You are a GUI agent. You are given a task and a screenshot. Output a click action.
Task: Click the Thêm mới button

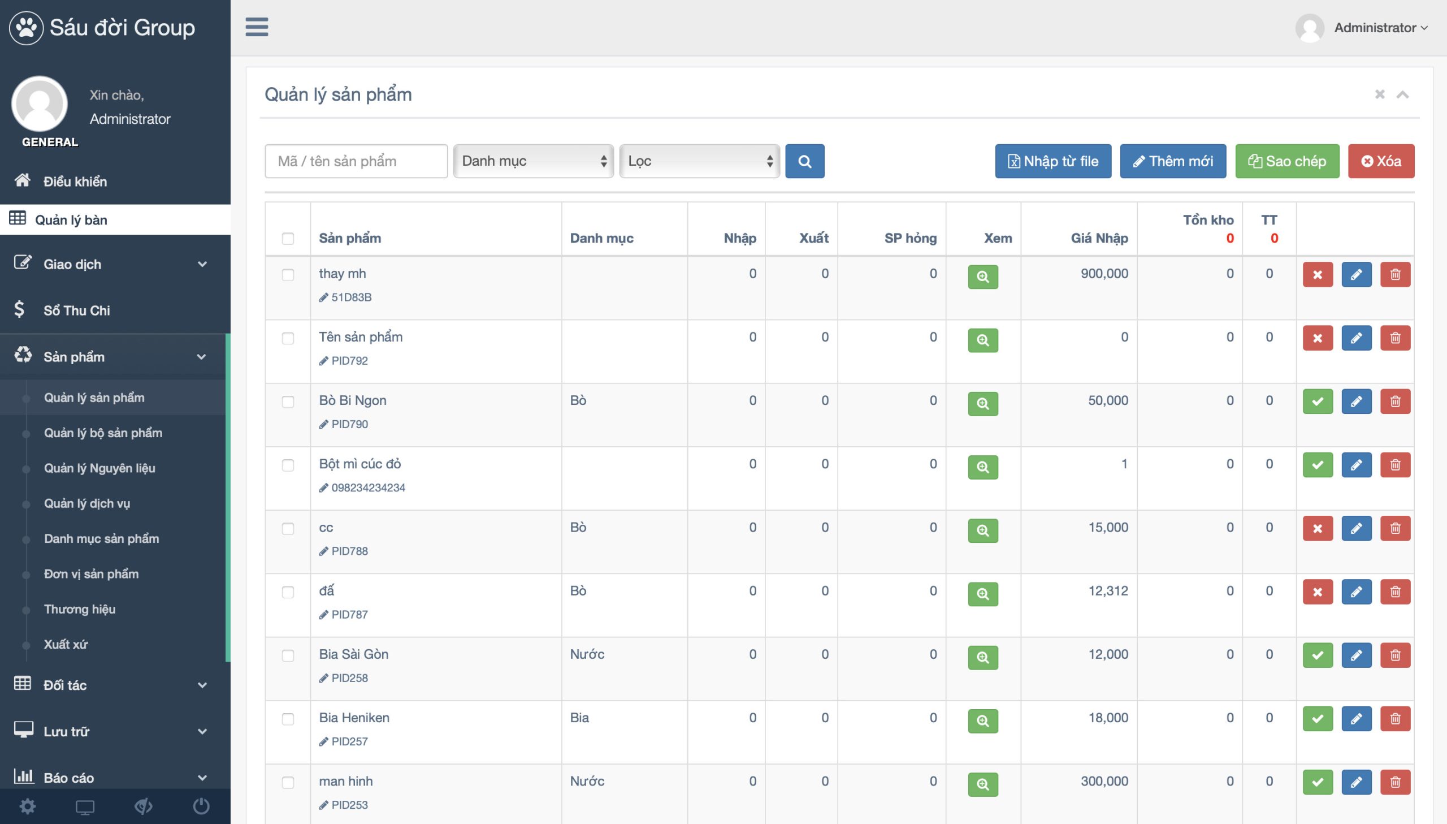point(1172,161)
